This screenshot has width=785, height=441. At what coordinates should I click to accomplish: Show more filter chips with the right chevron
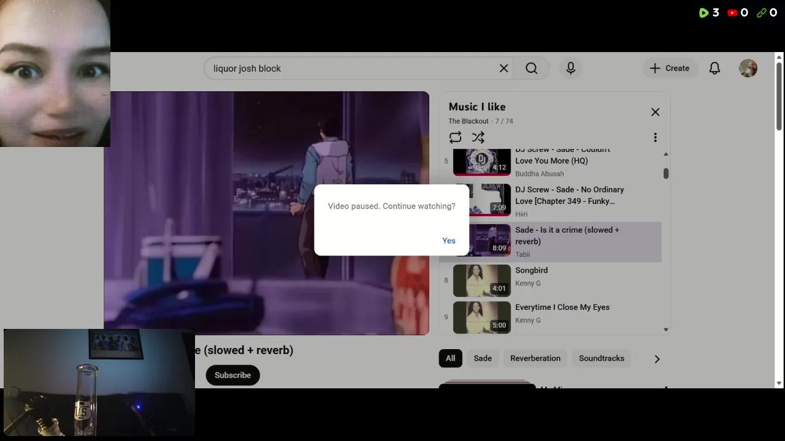coord(657,359)
